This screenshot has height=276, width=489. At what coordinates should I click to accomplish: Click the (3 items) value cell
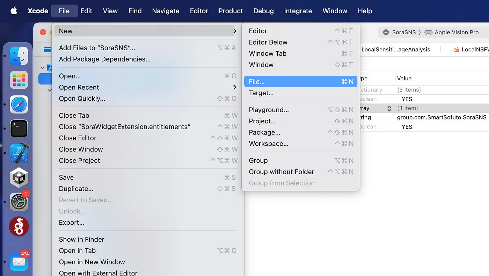[409, 90]
